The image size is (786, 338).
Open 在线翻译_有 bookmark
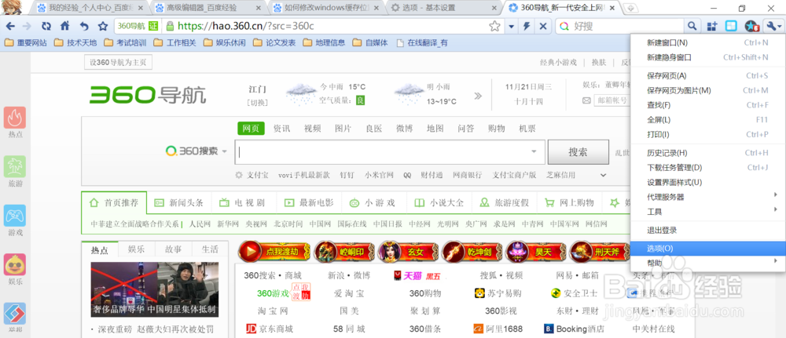tap(422, 42)
